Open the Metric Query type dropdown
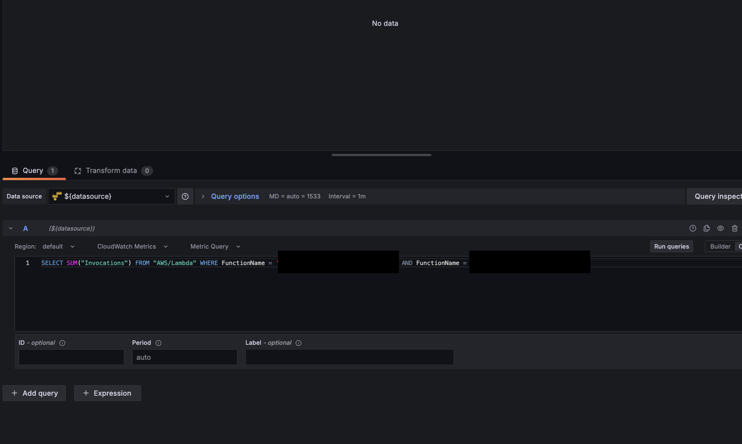 pyautogui.click(x=215, y=246)
